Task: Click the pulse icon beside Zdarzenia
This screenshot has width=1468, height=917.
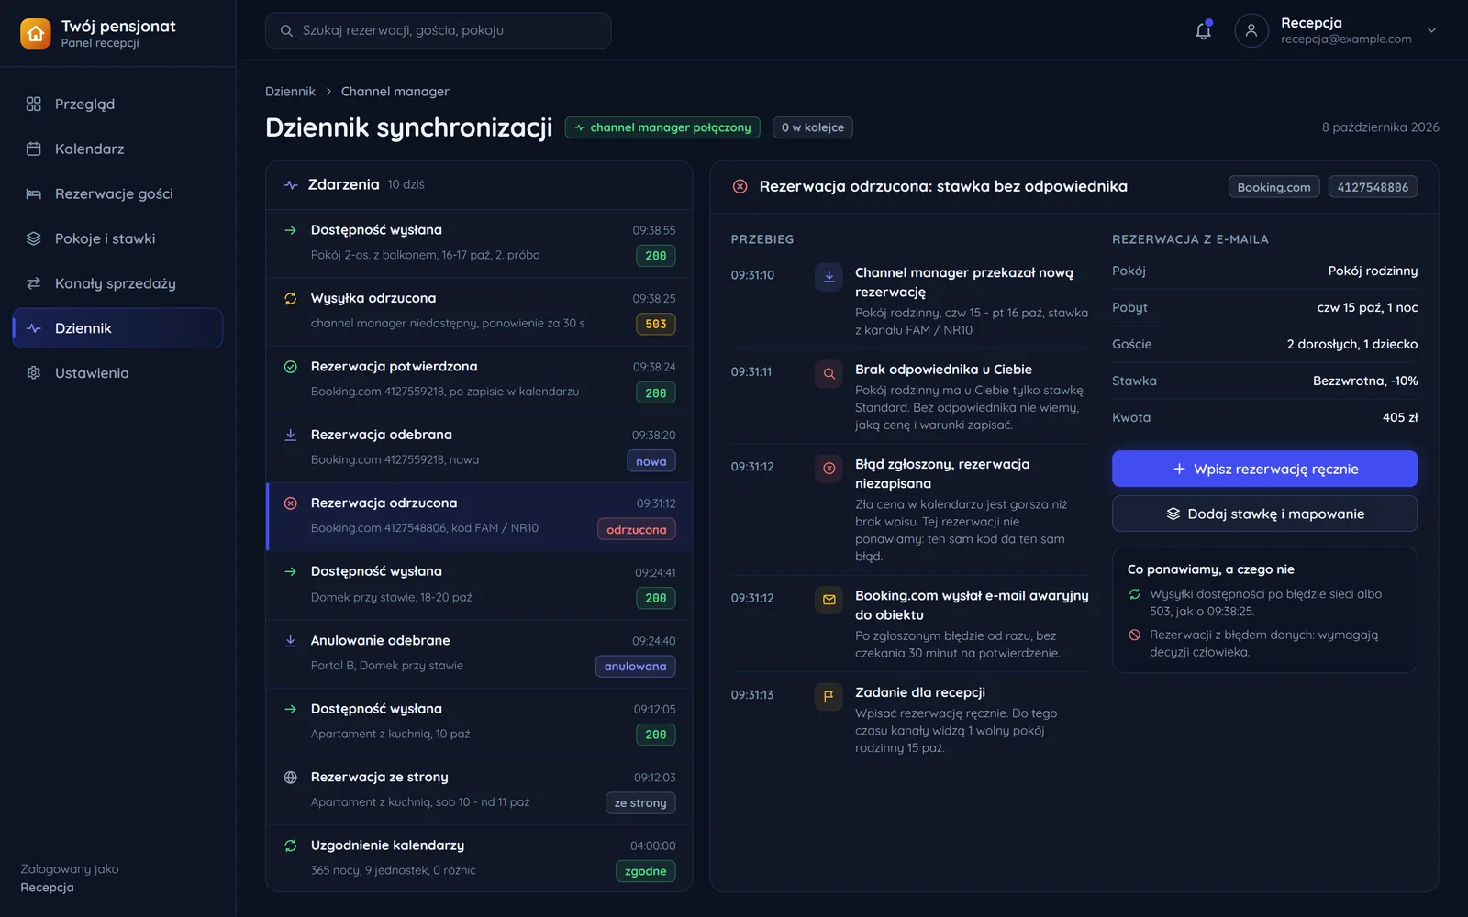Action: pyautogui.click(x=291, y=185)
